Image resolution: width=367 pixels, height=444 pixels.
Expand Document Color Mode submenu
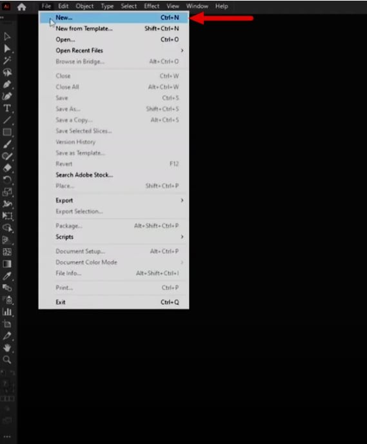pos(114,262)
